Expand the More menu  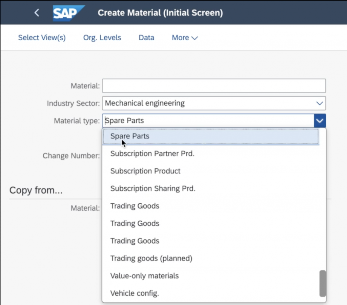(x=184, y=38)
